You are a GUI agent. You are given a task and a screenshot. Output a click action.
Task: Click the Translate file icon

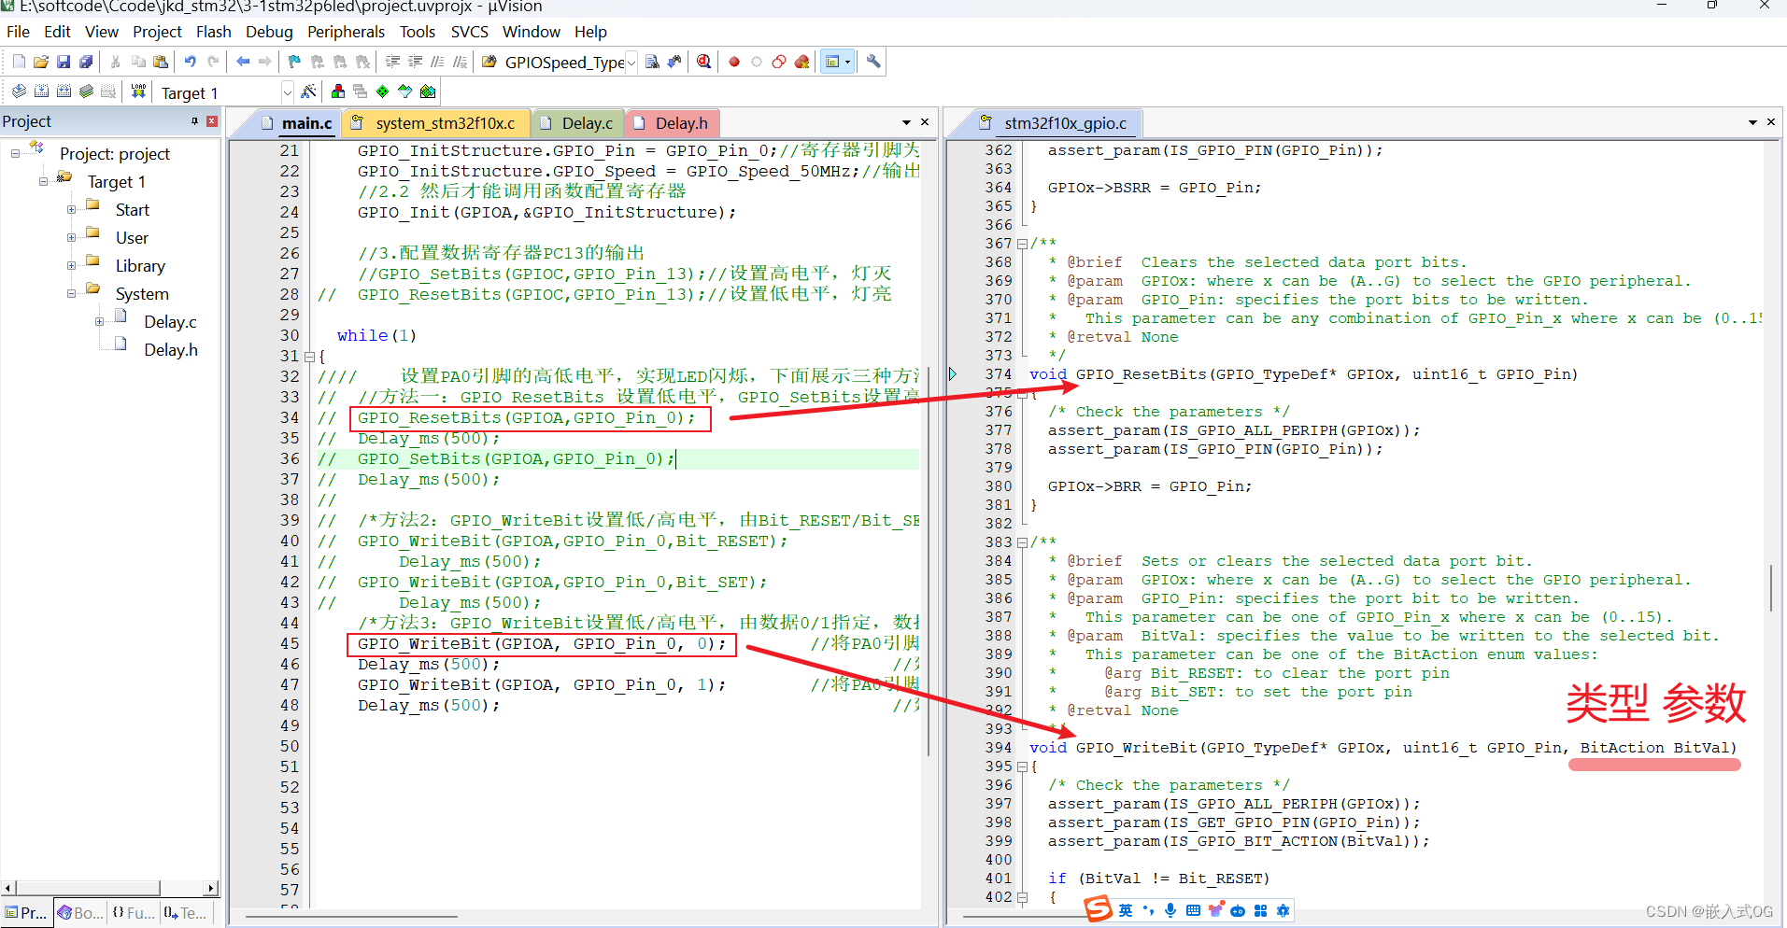coord(19,91)
